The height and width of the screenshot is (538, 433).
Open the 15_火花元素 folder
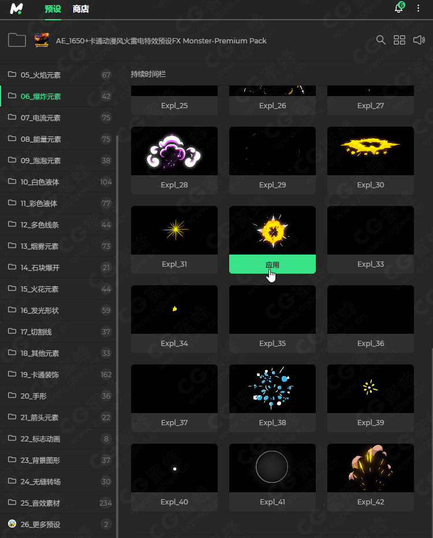coord(58,289)
